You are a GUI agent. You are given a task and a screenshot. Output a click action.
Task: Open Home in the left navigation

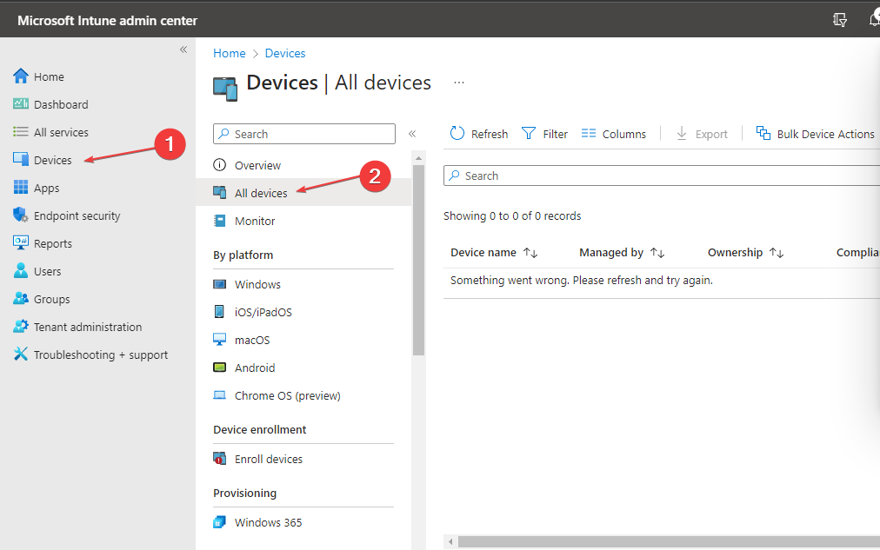[x=49, y=76]
